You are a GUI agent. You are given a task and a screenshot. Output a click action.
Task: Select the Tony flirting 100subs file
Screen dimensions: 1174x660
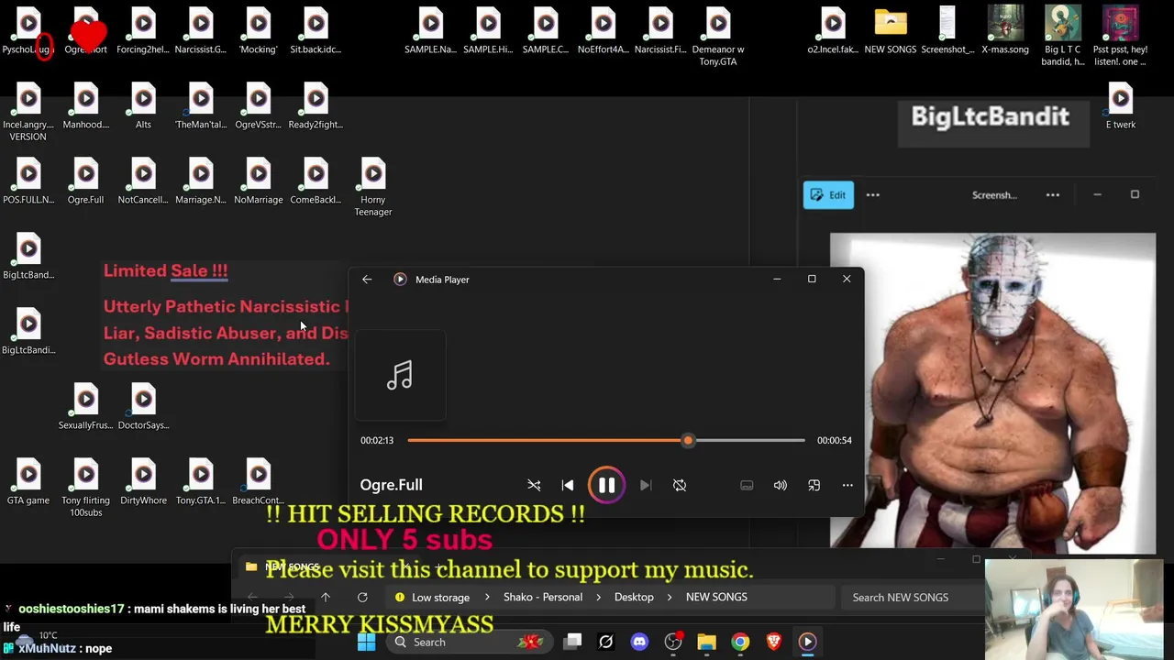(85, 488)
